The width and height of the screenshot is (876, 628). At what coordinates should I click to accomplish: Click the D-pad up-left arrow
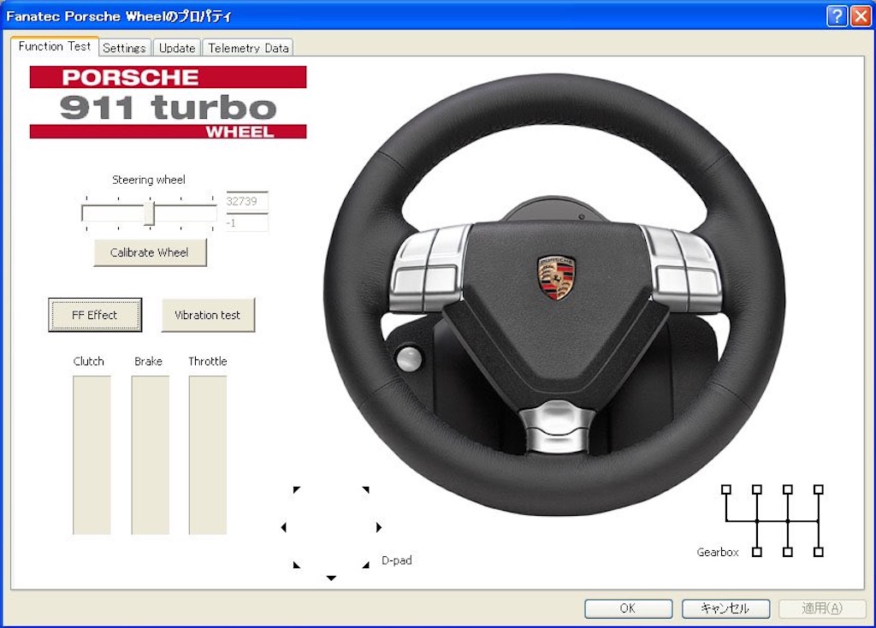point(297,489)
